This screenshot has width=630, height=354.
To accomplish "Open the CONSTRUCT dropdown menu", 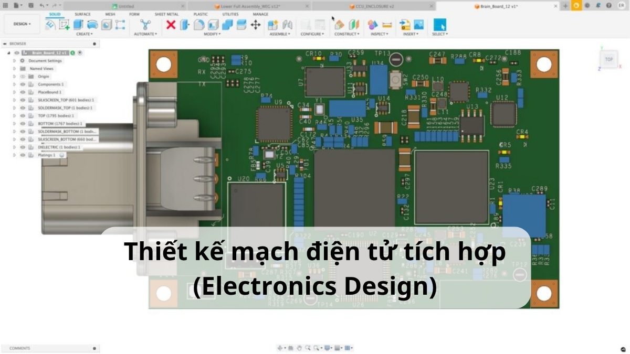I will coord(347,34).
